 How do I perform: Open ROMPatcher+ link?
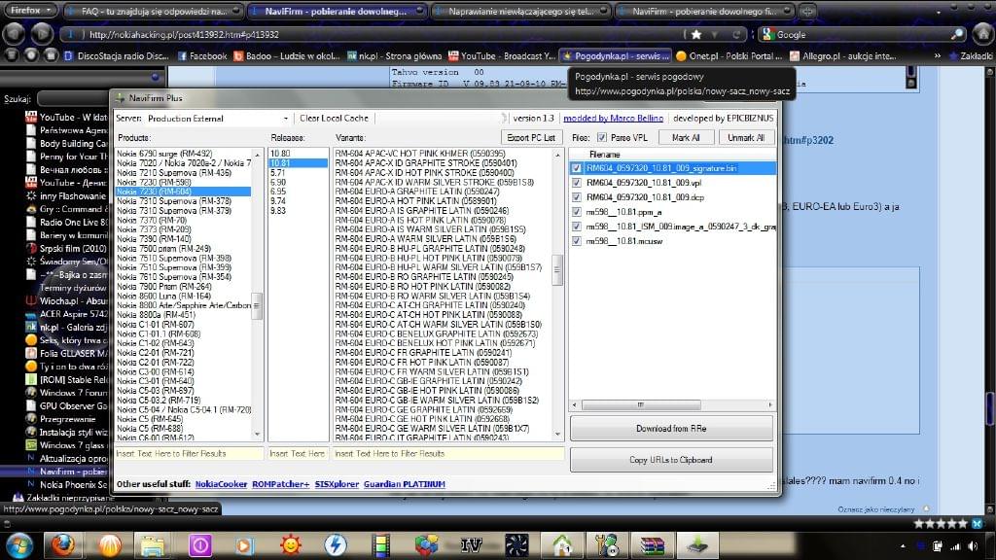pyautogui.click(x=281, y=484)
